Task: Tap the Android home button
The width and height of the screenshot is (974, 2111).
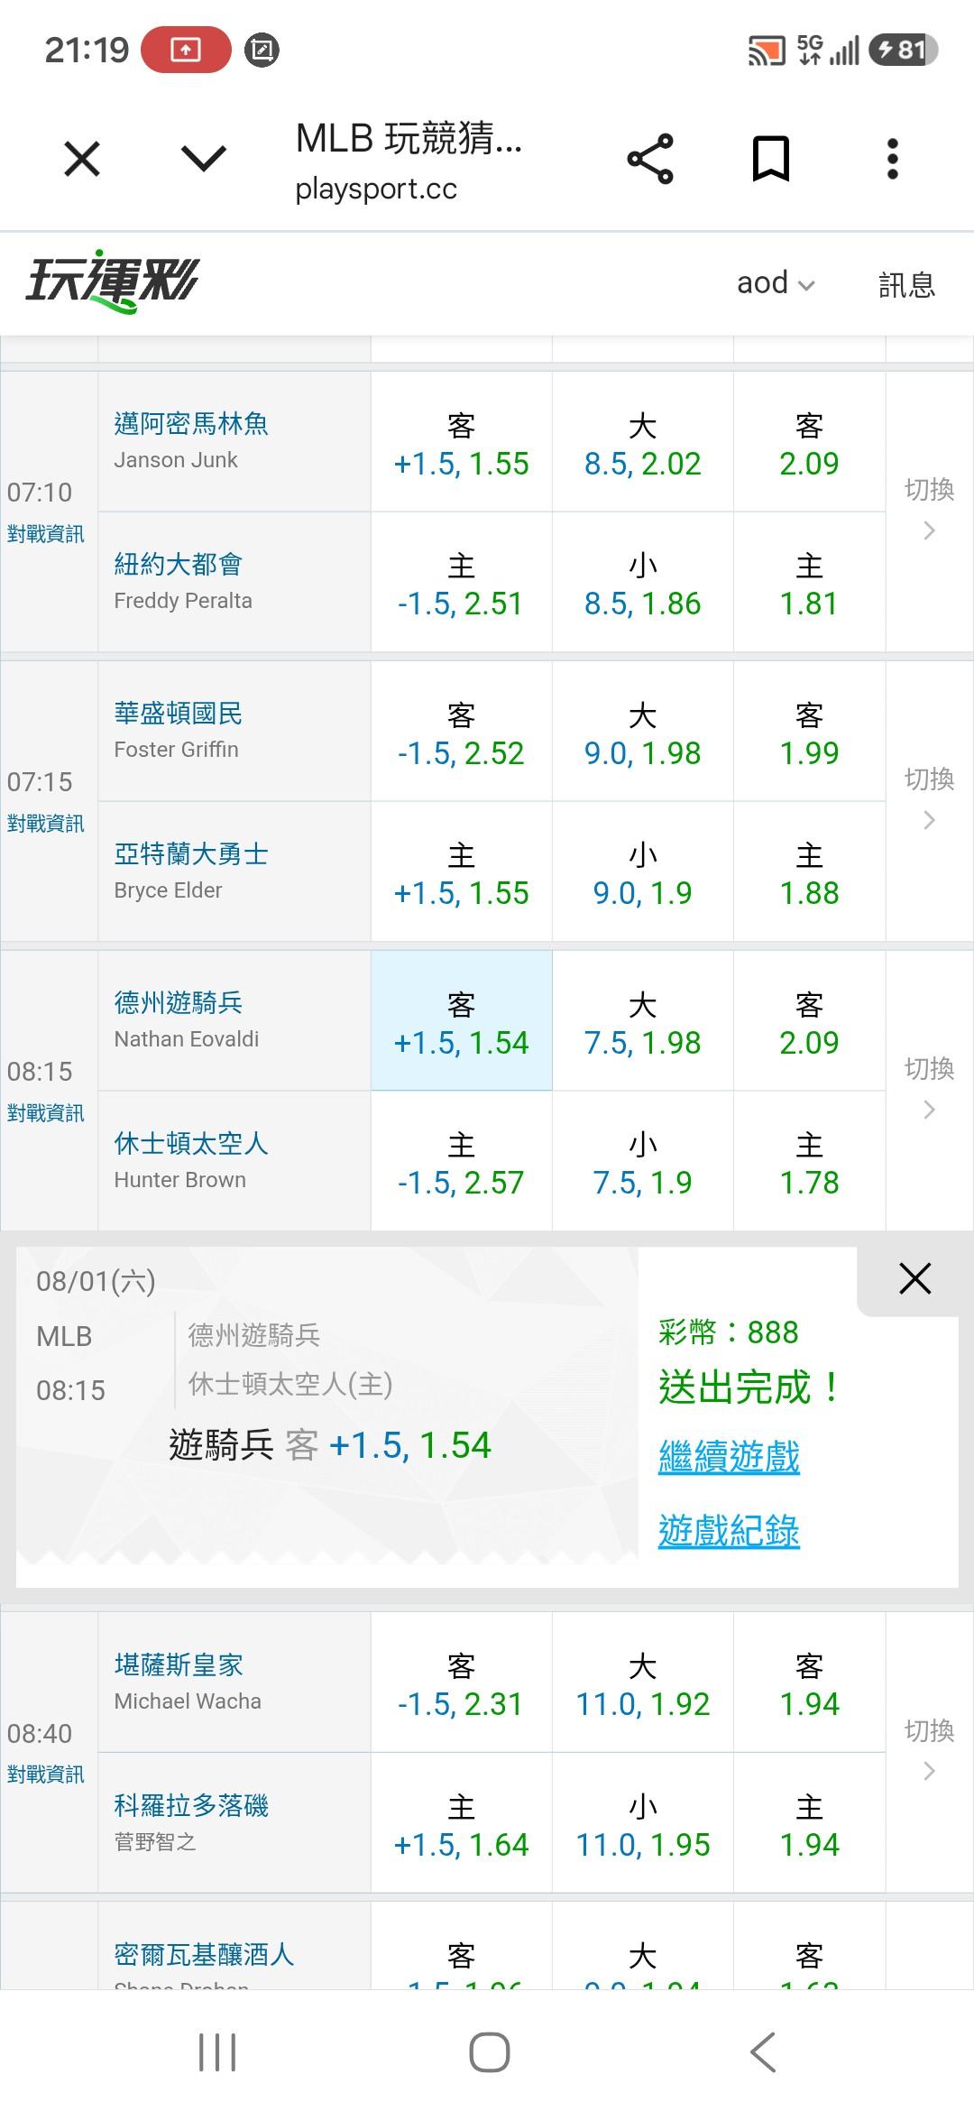Action: pyautogui.click(x=489, y=2052)
